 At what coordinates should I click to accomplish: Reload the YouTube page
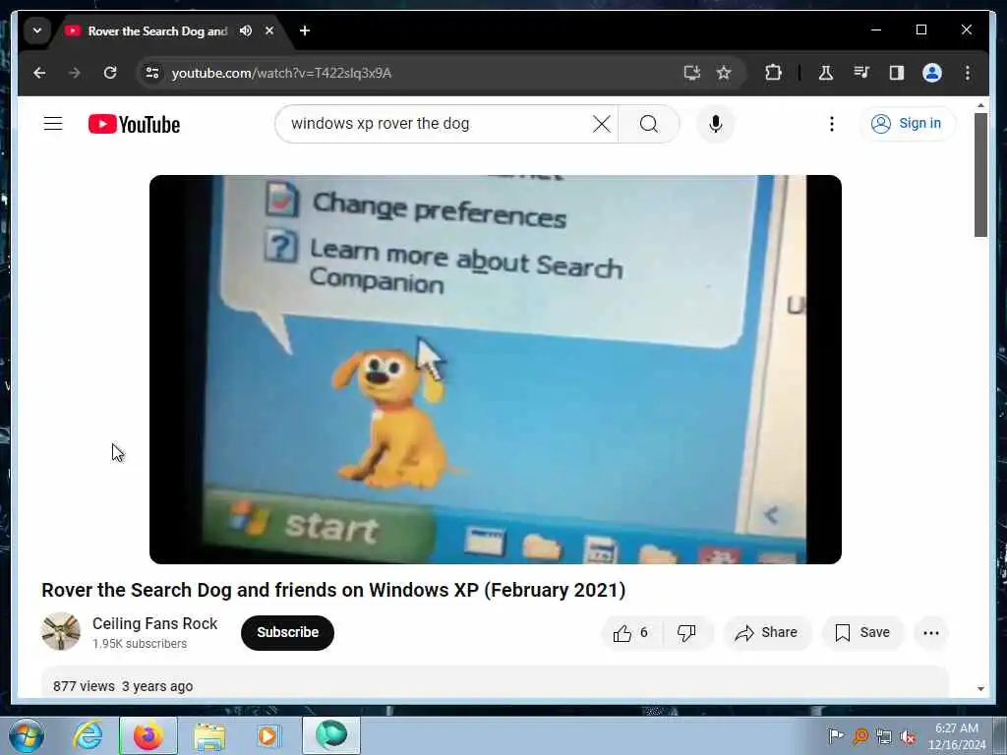click(x=110, y=73)
